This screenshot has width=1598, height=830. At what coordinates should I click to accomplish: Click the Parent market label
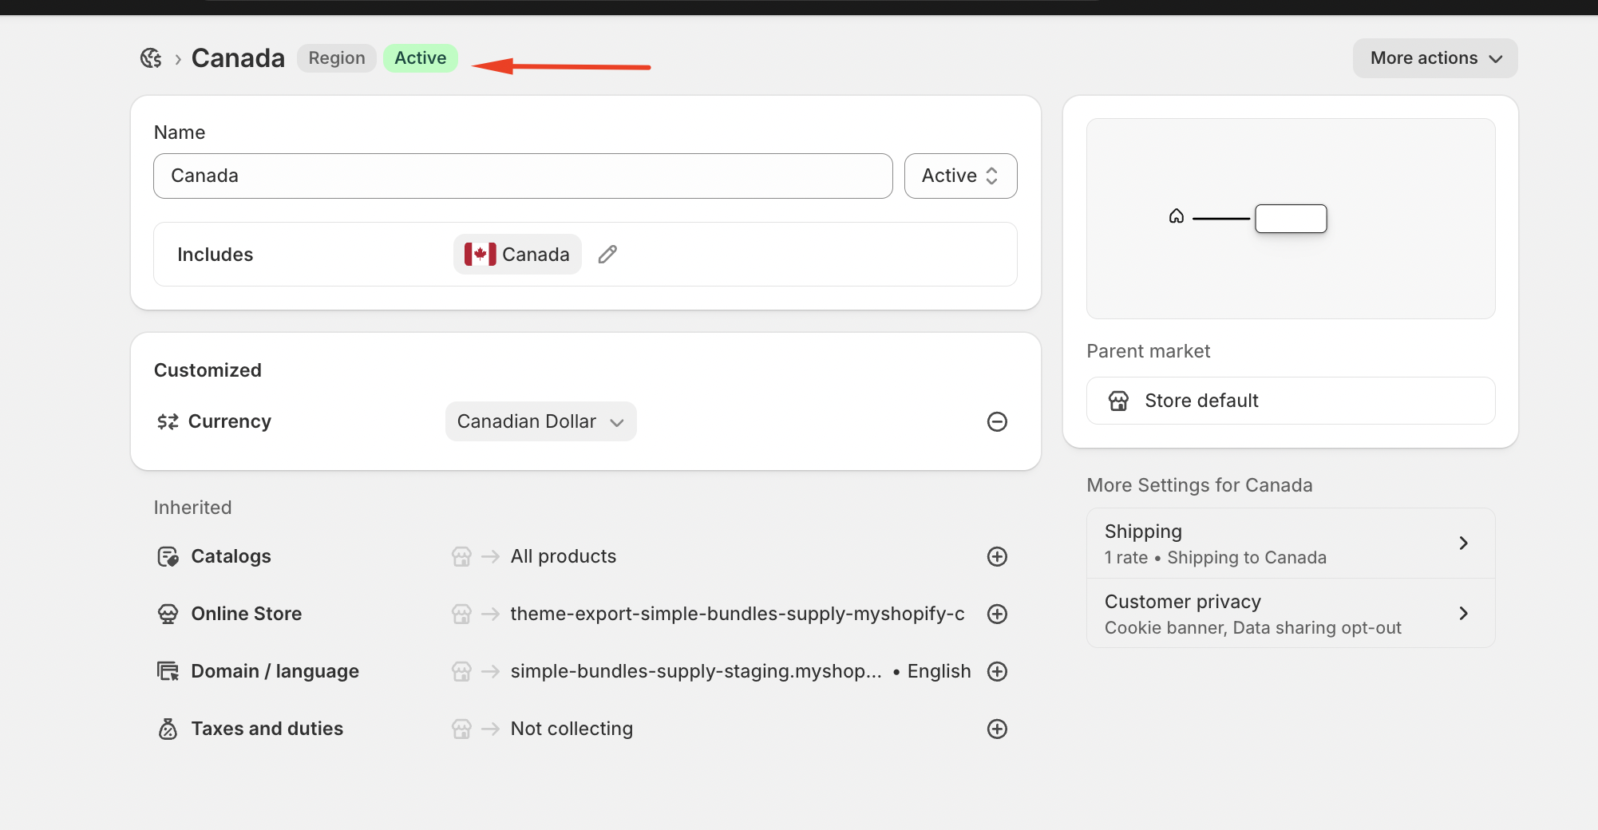click(1149, 351)
